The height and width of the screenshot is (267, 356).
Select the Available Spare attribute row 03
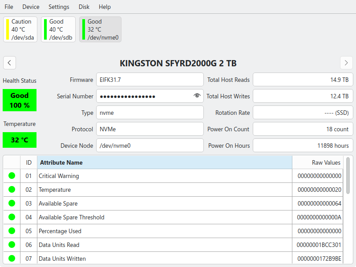tap(173, 203)
